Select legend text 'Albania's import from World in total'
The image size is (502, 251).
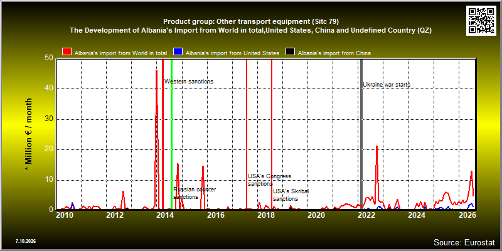[x=120, y=53]
